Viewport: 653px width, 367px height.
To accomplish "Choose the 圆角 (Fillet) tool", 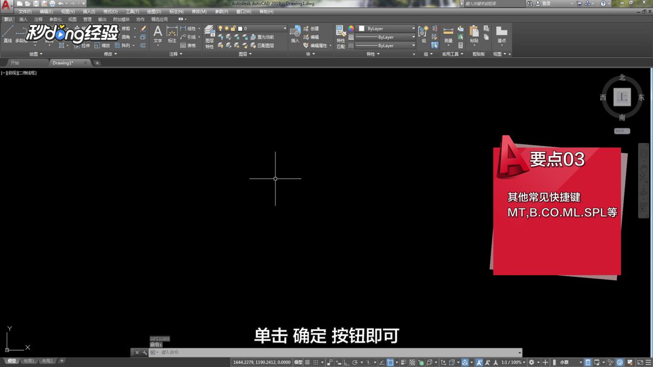I will pos(125,37).
